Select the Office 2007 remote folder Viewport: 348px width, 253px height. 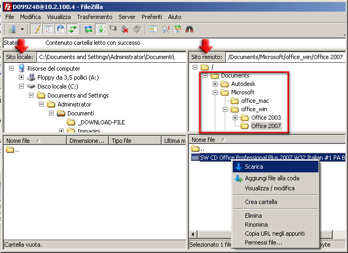pyautogui.click(x=266, y=126)
